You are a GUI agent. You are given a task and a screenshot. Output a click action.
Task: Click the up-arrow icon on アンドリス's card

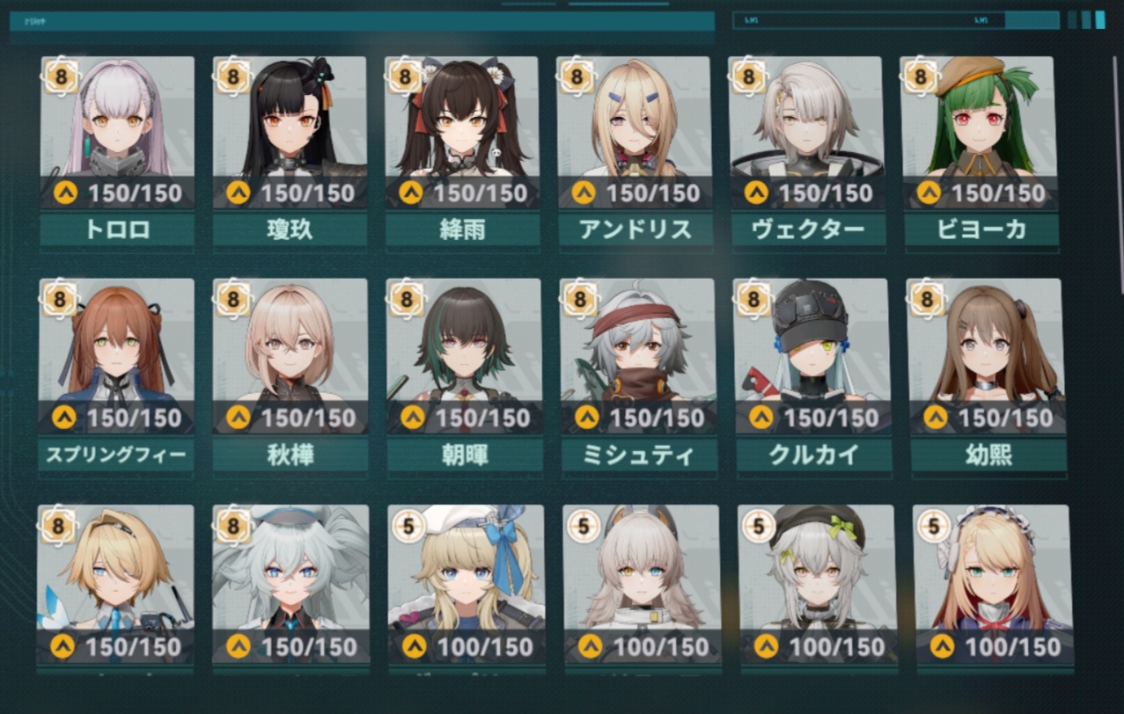583,192
